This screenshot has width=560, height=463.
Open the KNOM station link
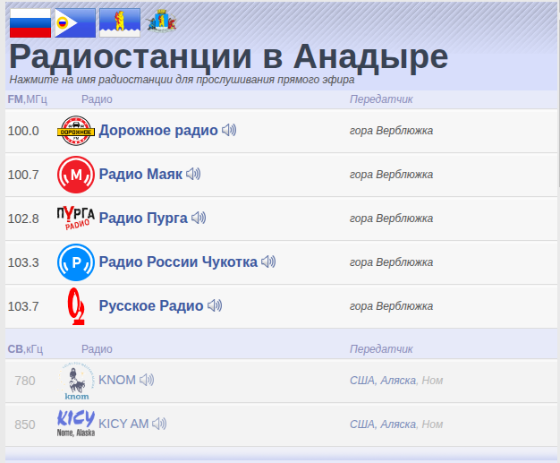click(x=117, y=380)
